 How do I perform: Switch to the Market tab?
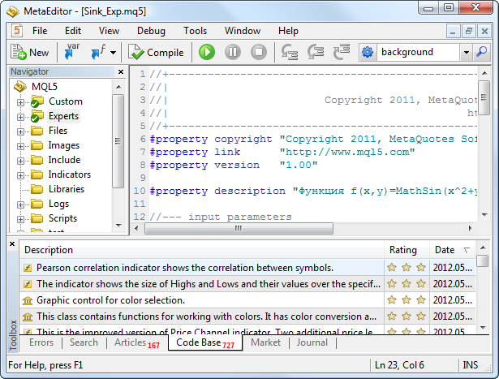point(266,342)
